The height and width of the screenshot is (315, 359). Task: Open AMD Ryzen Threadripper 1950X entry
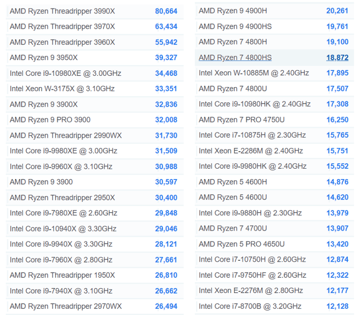point(62,275)
